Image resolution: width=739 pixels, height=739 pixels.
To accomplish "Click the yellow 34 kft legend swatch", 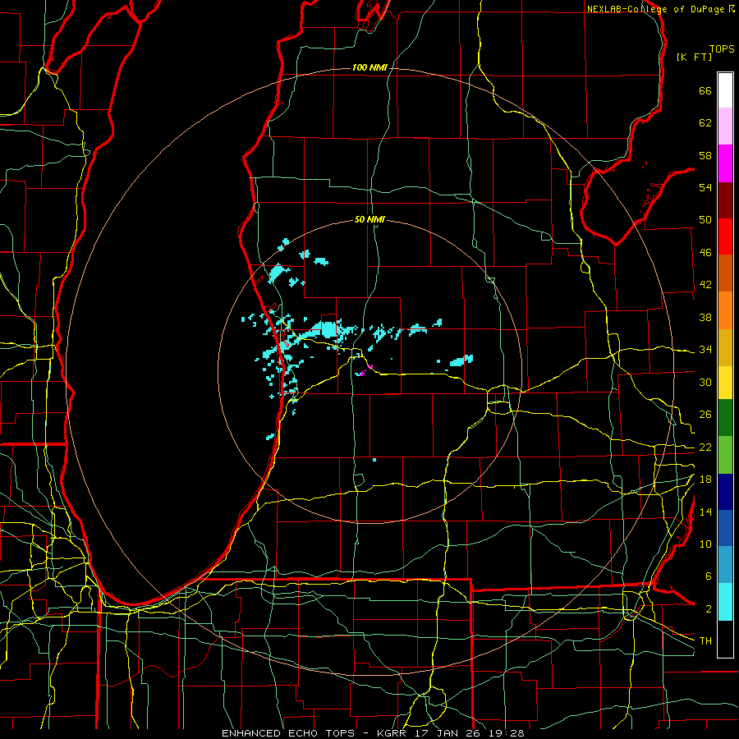I will tap(725, 383).
